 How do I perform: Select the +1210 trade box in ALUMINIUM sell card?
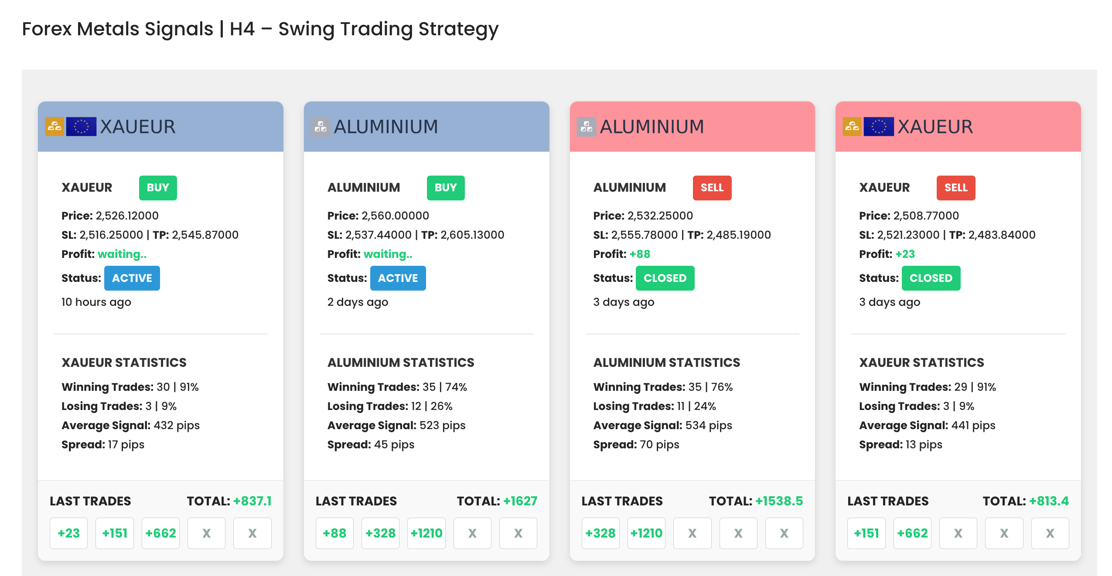646,533
